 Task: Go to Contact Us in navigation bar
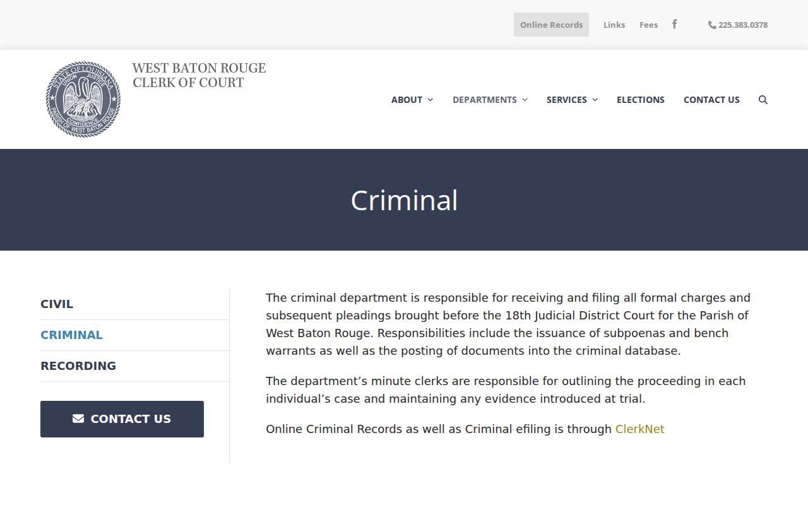[x=711, y=100]
